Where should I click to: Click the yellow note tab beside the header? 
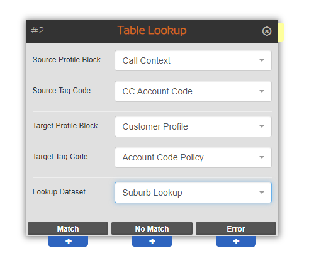(281, 32)
